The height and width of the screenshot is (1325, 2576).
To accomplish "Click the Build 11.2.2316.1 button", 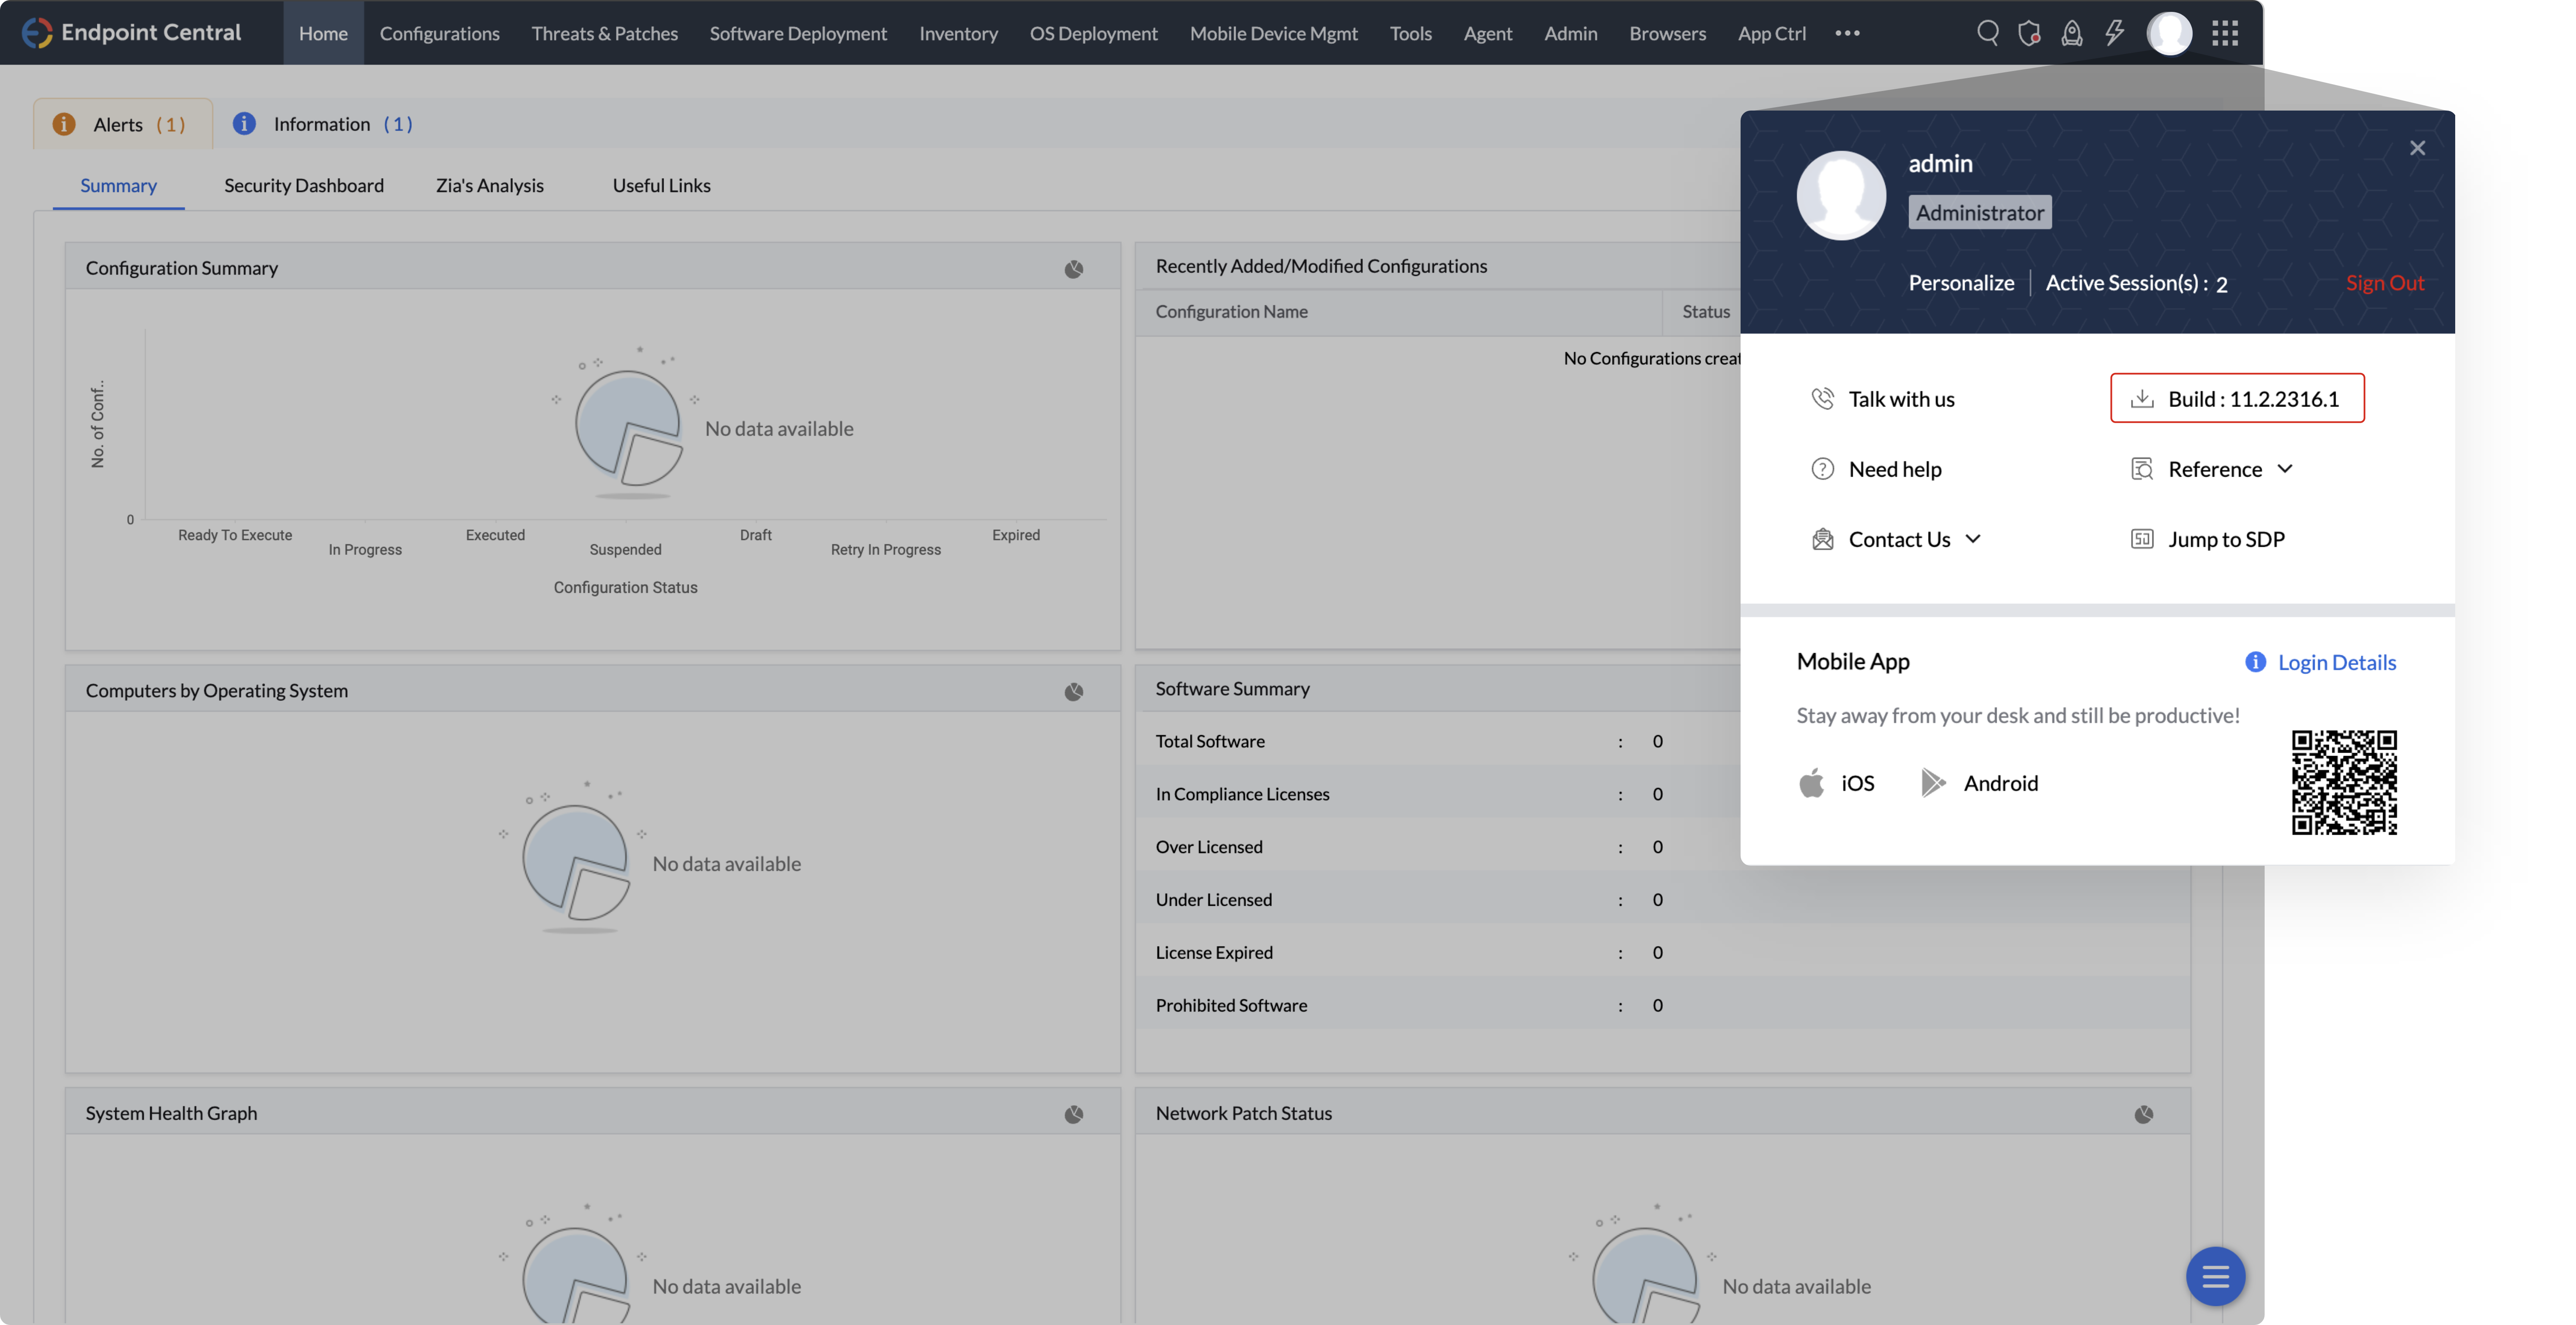I will 2237,398.
